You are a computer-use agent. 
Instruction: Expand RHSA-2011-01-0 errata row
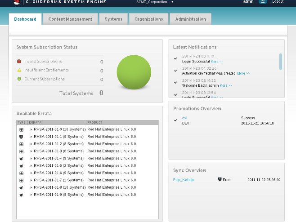pos(31,129)
